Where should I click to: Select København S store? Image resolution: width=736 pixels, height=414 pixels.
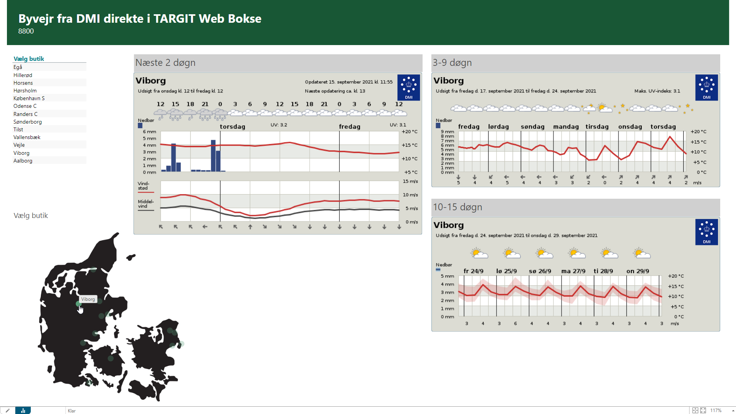(x=29, y=98)
